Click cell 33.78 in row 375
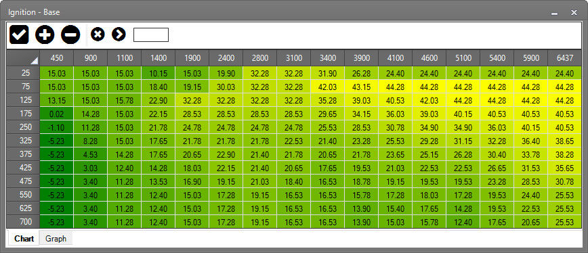This screenshot has width=588, height=253. point(530,154)
